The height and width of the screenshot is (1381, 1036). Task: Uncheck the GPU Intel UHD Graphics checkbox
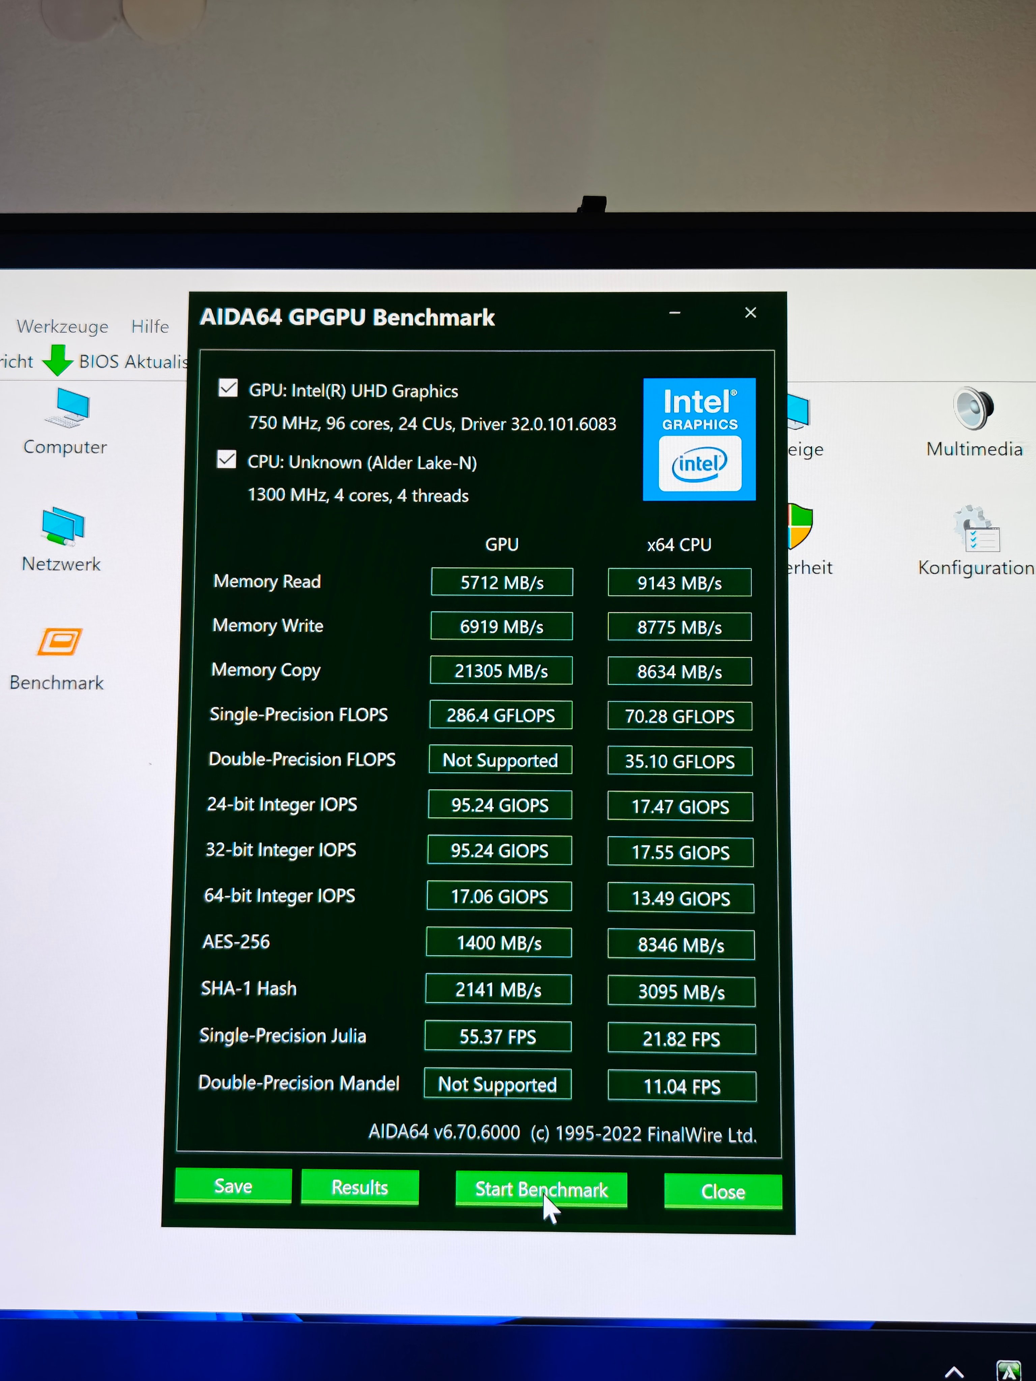(228, 388)
